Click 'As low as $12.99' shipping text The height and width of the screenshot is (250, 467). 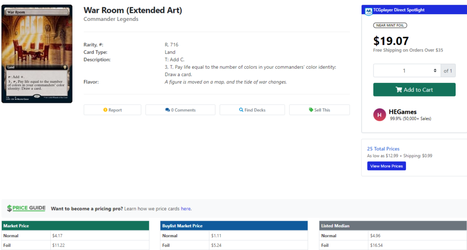pos(400,156)
